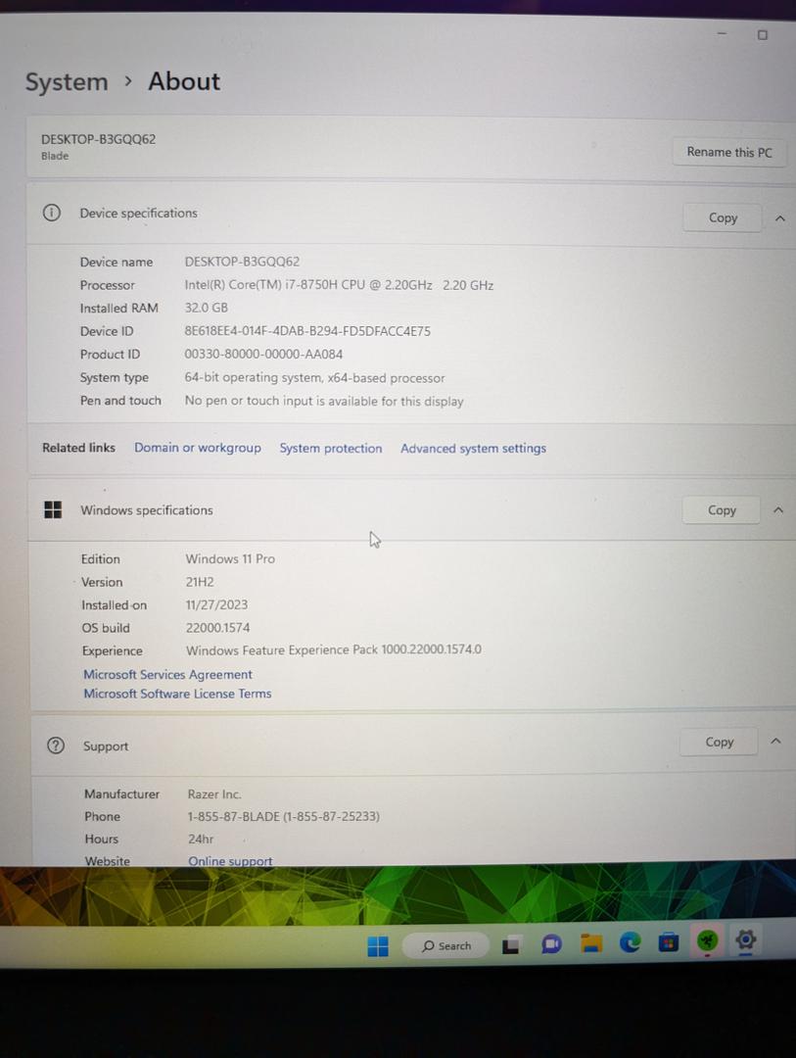Click the Installed on date 11/27/2023
The height and width of the screenshot is (1058, 796).
point(216,604)
